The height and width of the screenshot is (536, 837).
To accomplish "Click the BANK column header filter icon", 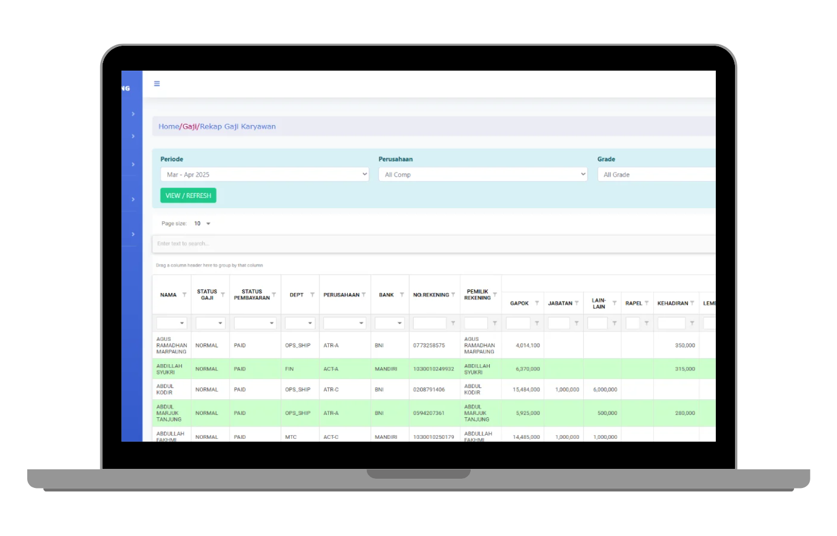I will (402, 295).
